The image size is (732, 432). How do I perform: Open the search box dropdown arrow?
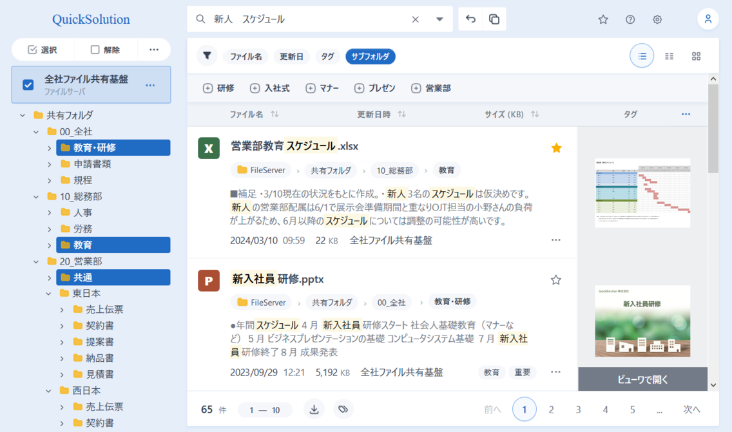click(439, 19)
